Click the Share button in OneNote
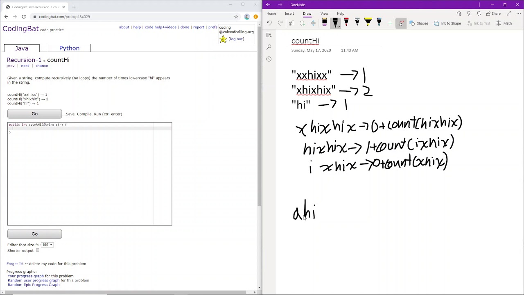This screenshot has width=524, height=295. pyautogui.click(x=493, y=14)
